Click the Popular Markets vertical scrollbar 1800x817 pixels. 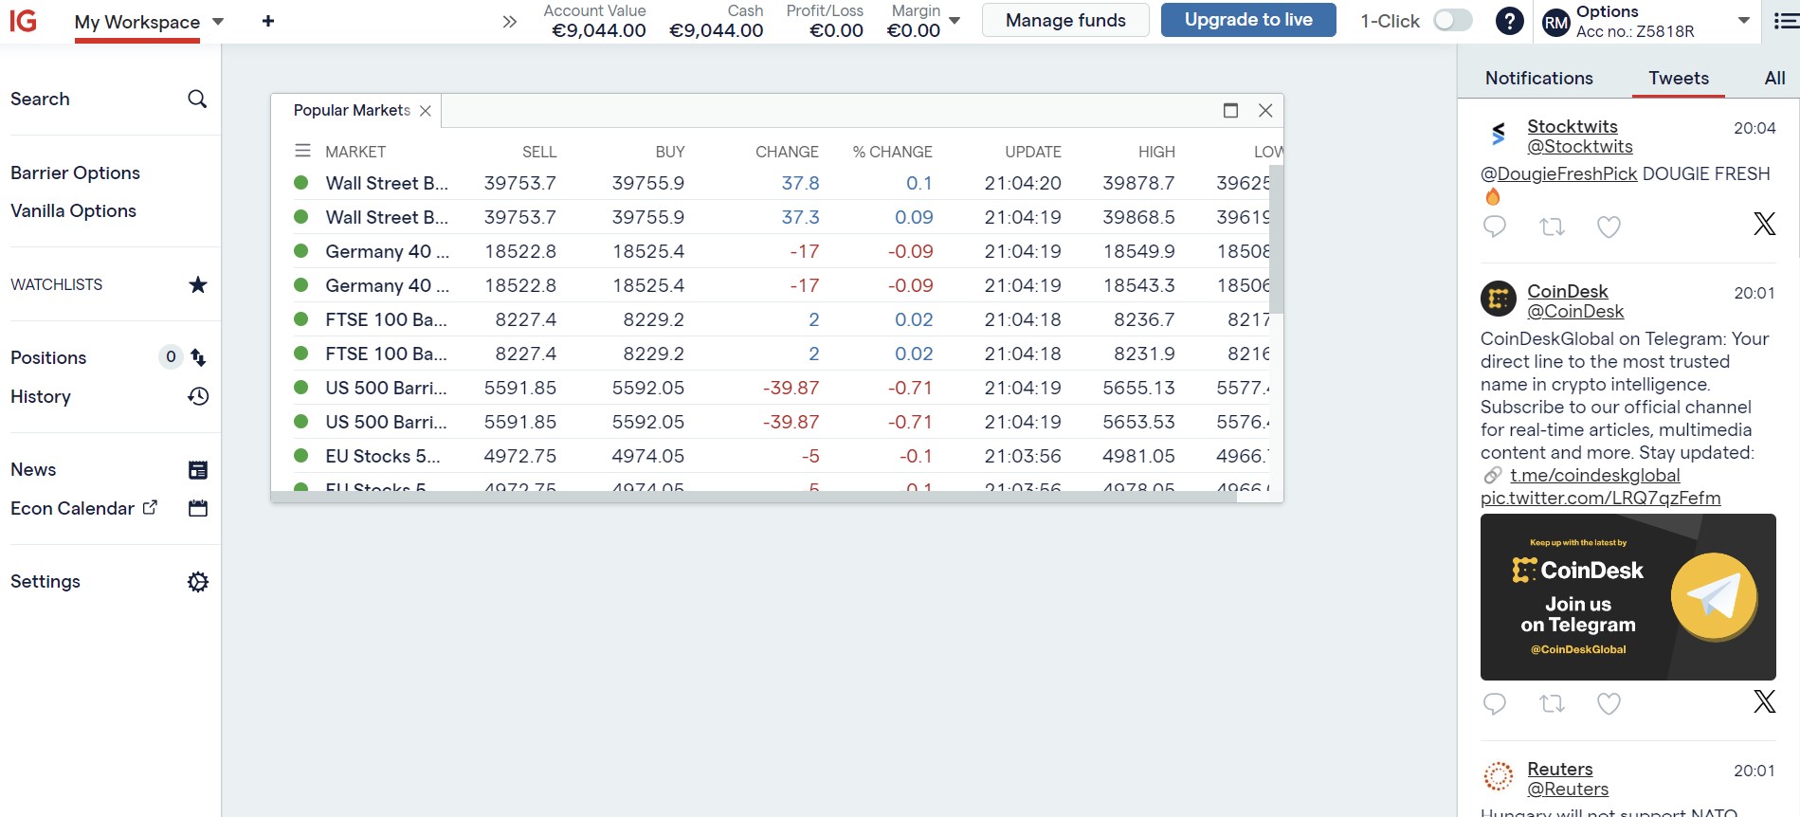pos(1276,239)
